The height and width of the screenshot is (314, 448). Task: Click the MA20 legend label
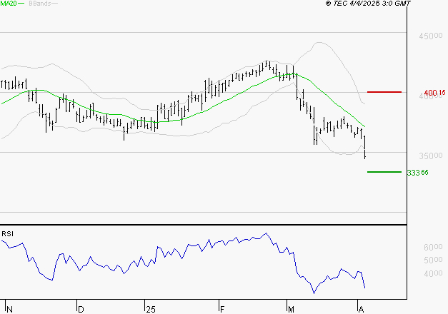click(x=9, y=4)
